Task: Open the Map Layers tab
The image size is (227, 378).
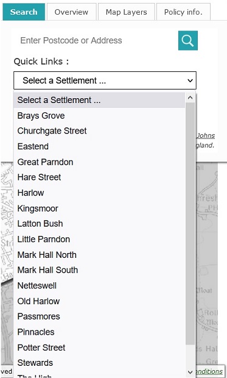Action: coord(127,12)
